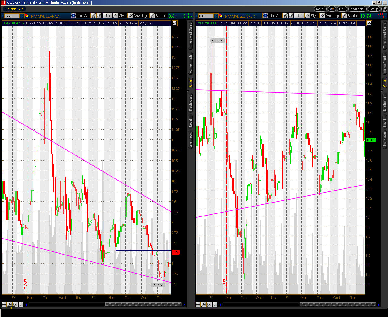Pick the line drawing tool under XLF chart
388x317 pixels.
[215, 304]
